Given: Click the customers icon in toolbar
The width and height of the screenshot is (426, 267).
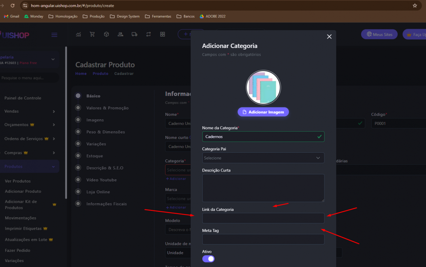Looking at the screenshot, I should (x=120, y=34).
